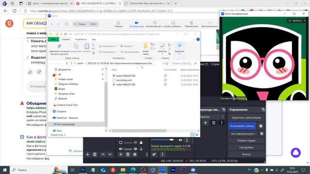310x174 pixels.
Task: Add a new scene in OBS
Action: point(88,155)
